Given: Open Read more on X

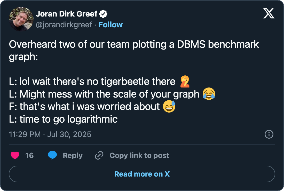Looking at the screenshot, I should [x=142, y=174].
